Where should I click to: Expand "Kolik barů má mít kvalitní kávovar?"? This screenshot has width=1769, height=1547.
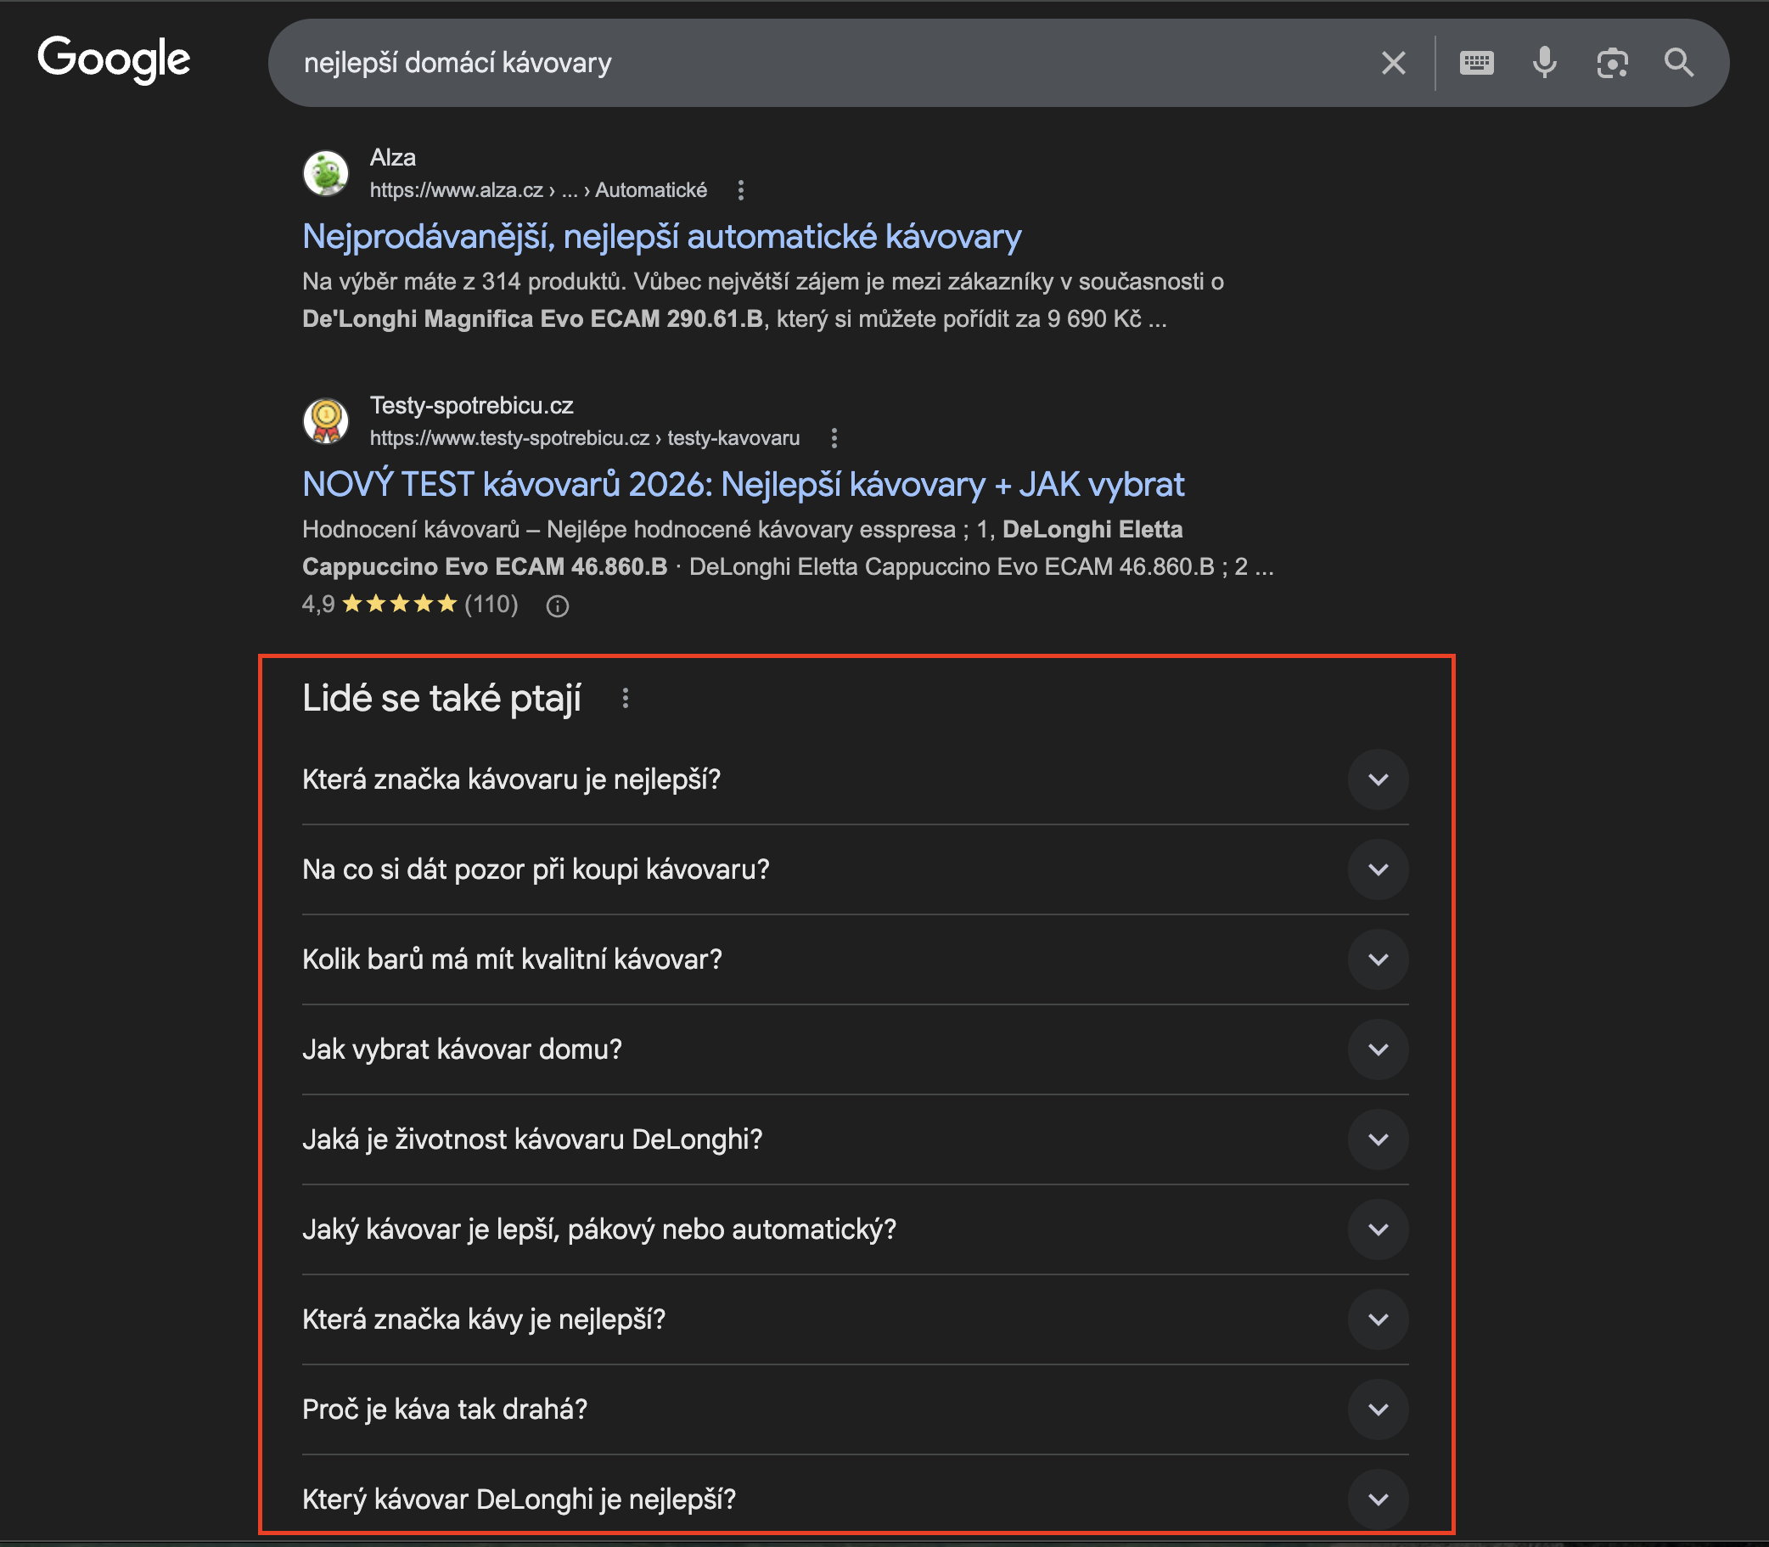coord(1378,959)
